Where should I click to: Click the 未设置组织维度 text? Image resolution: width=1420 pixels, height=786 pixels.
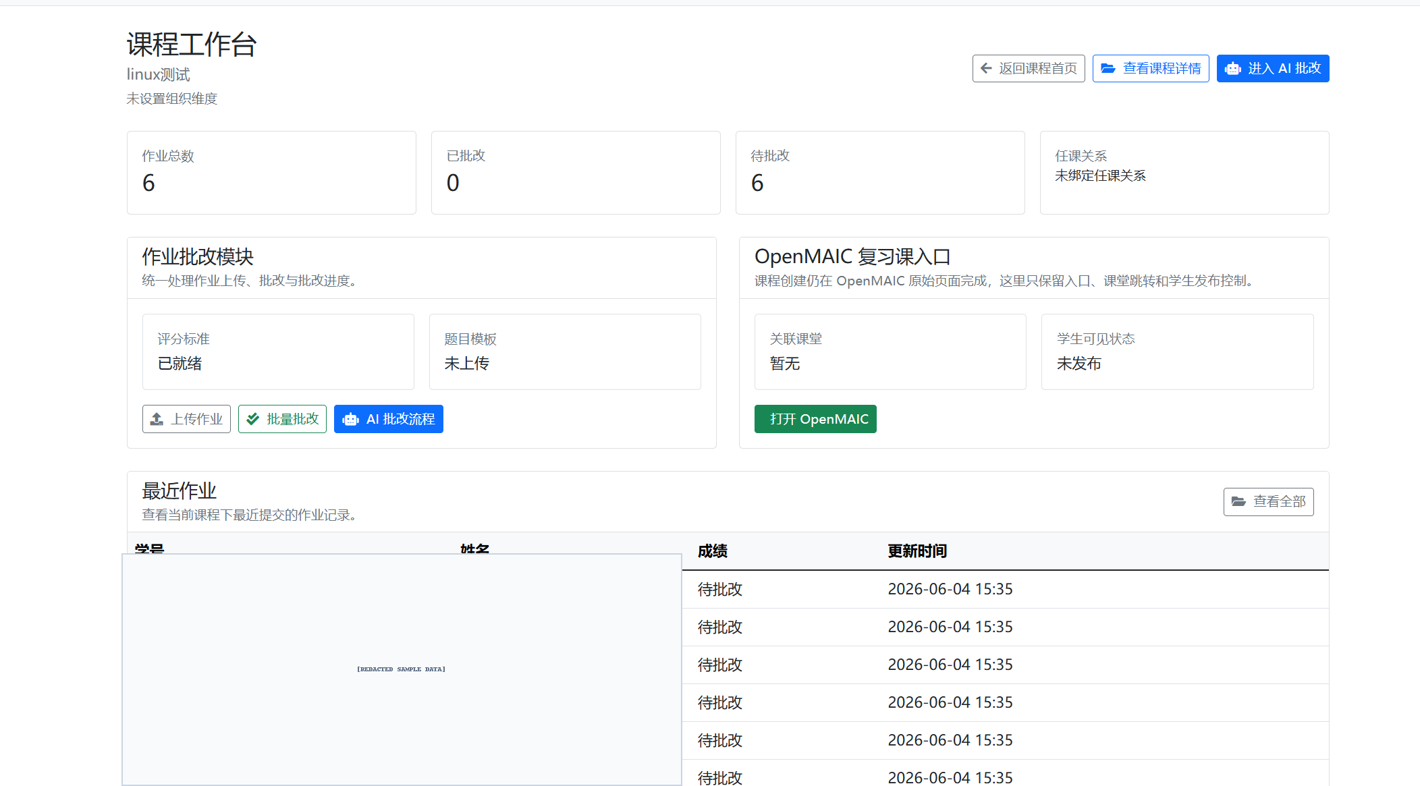coord(172,99)
